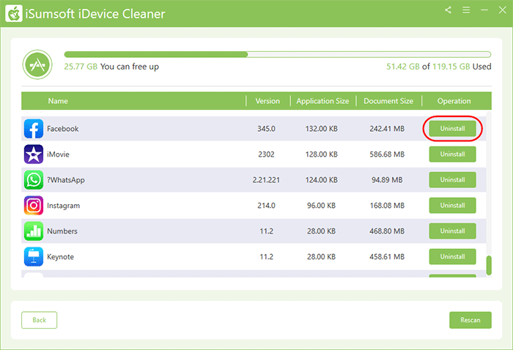Viewport: 513px width, 350px height.
Task: Sort by Document Size column header
Action: (x=388, y=101)
